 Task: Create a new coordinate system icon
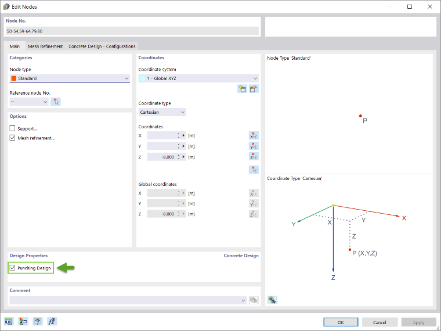pos(242,89)
